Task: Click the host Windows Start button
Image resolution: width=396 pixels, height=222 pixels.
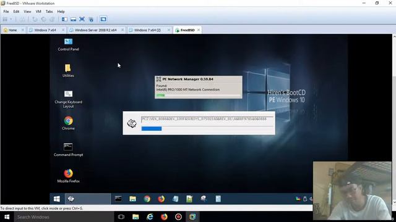Action: pos(7,216)
